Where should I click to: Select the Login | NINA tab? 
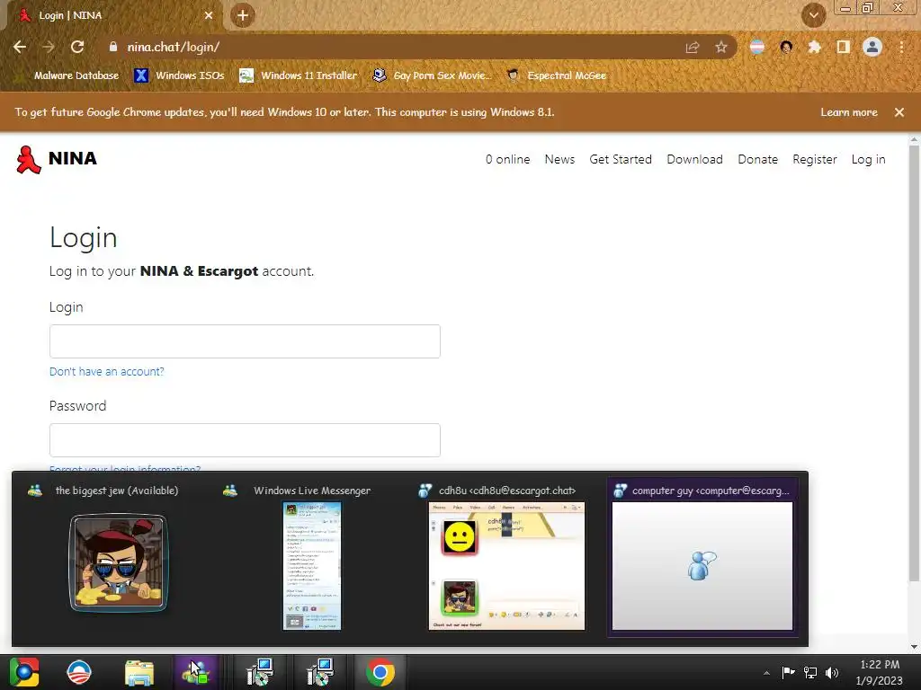coord(114,15)
